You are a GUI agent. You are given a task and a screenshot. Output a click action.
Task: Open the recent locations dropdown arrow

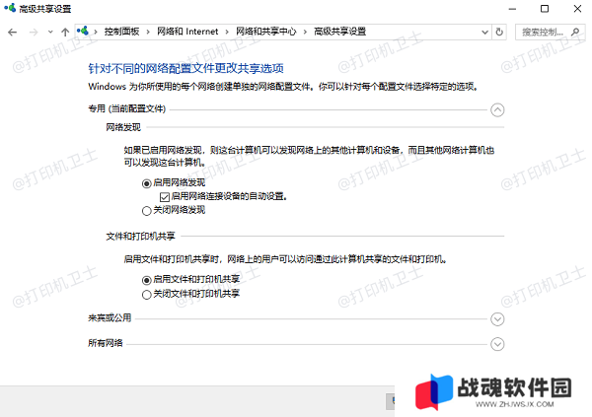pos(50,33)
